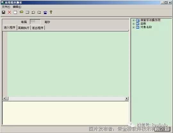Redo using the right curved arrow icon
Screen dimensions: 173x133
coord(39,12)
